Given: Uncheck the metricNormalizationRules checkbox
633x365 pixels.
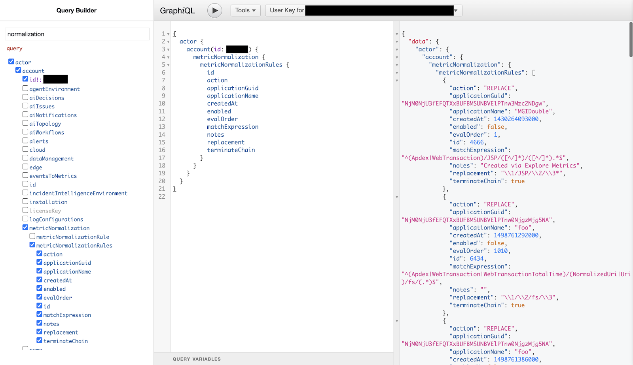Looking at the screenshot, I should [x=32, y=245].
